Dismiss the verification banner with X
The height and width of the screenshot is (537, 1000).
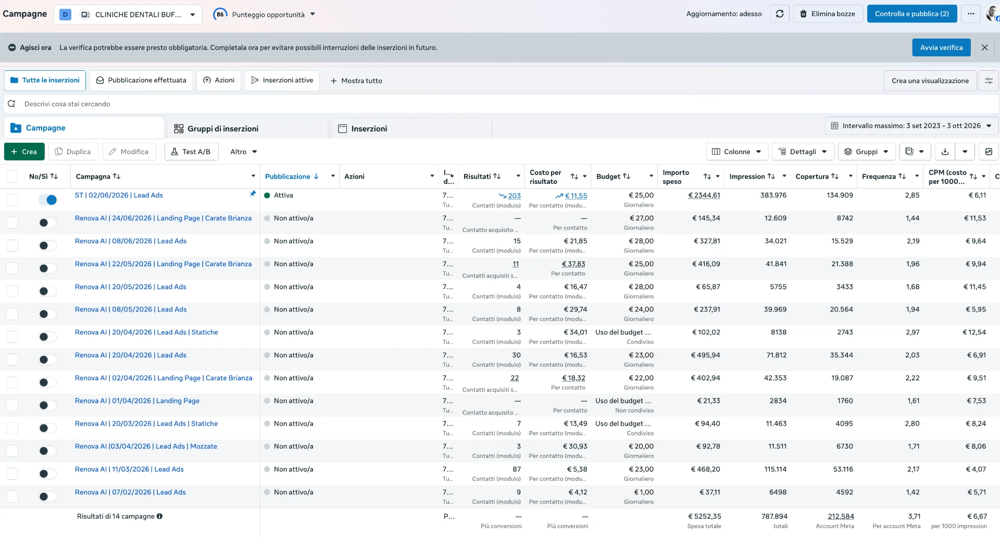point(984,47)
